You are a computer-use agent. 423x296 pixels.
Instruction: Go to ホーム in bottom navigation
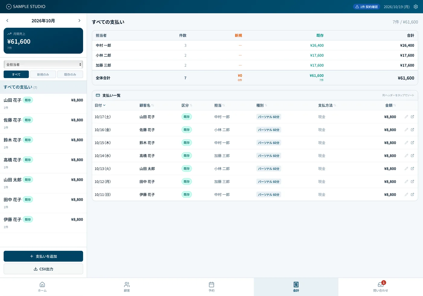pyautogui.click(x=42, y=287)
